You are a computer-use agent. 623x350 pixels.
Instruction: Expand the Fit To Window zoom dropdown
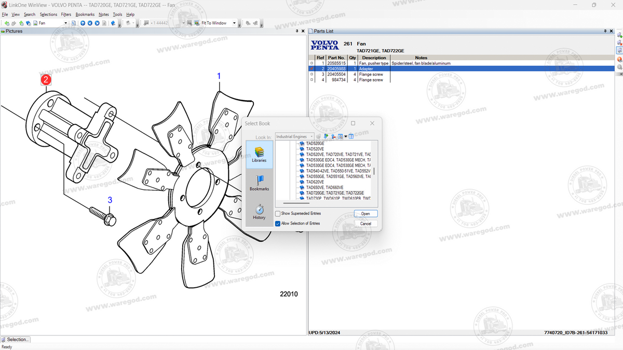(235, 23)
